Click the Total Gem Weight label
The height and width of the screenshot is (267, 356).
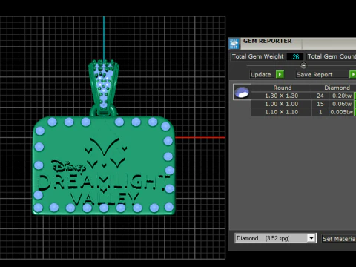click(x=257, y=56)
